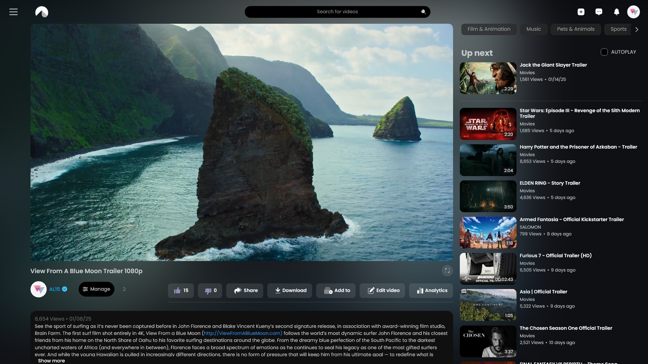Expand the description with Show more
The image size is (648, 364).
pos(51,360)
